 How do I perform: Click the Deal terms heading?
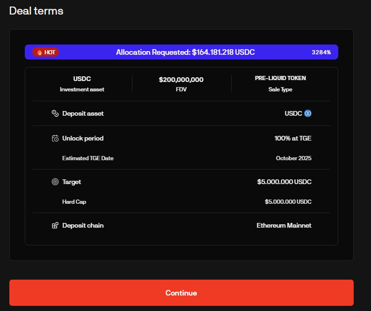pyautogui.click(x=36, y=11)
